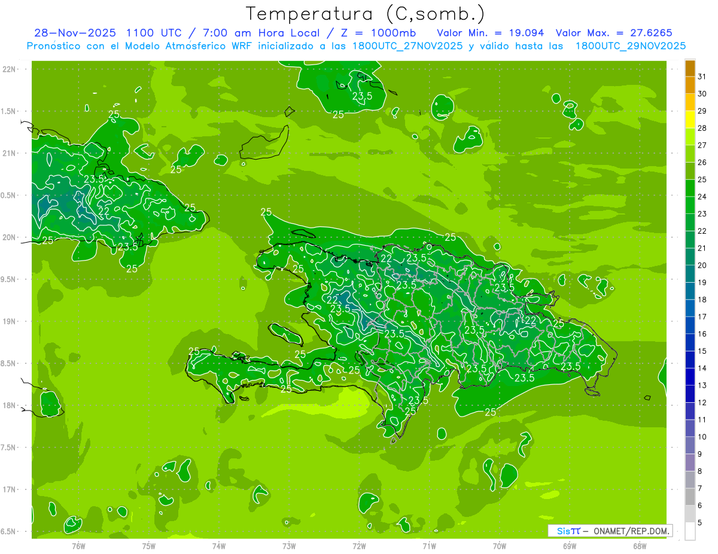Click the '74W' longitude axis label
This screenshot has height=554, width=718.
click(219, 546)
